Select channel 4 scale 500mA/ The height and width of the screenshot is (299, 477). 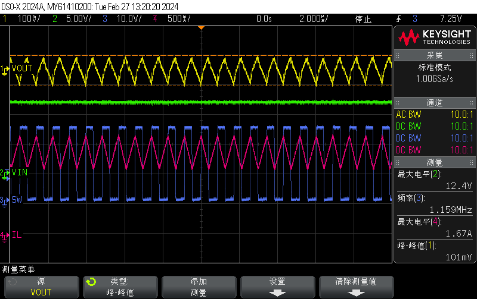coord(179,19)
